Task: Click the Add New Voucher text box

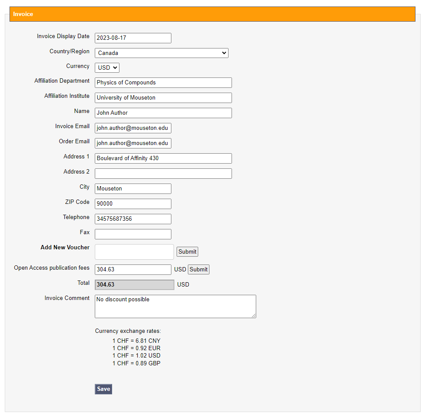Action: (x=134, y=252)
